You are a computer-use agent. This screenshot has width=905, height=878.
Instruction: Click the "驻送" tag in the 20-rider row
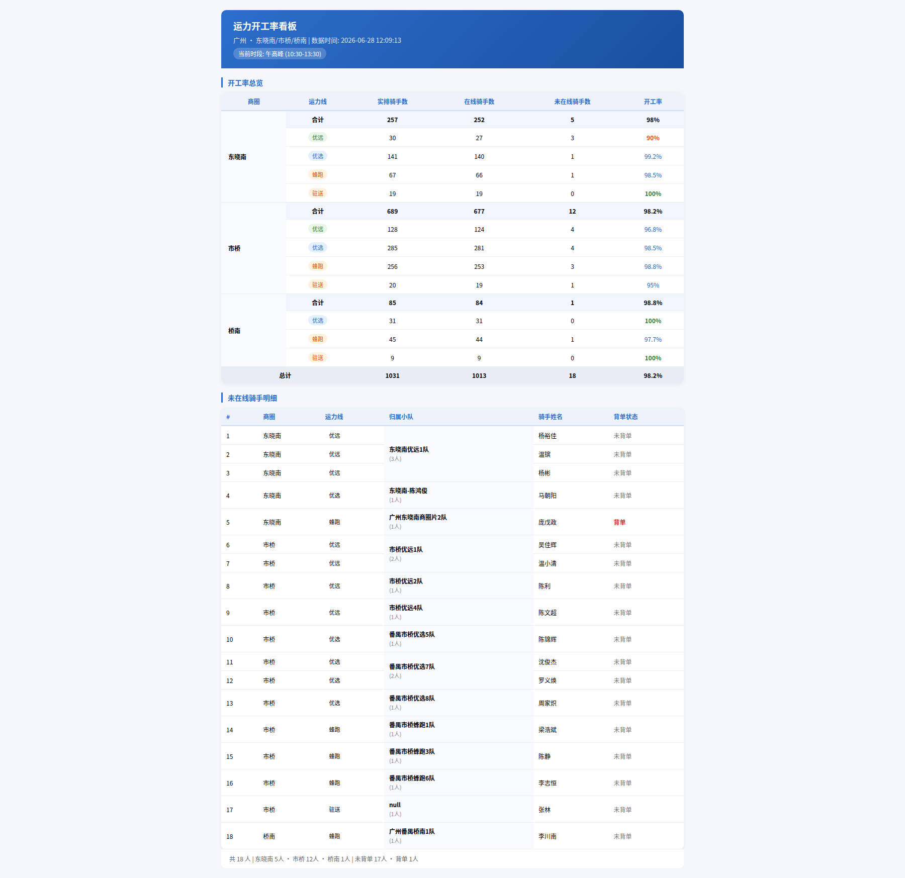click(318, 285)
